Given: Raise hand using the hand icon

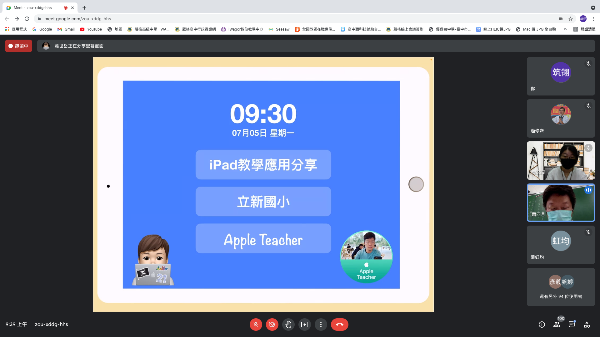Looking at the screenshot, I should (288, 325).
